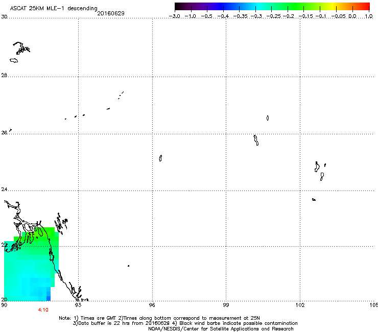Click the red end of the color bar
Viewport: 378px width, 332px height.
(366, 7)
